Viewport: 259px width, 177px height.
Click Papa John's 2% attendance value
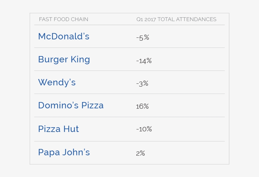pyautogui.click(x=141, y=153)
